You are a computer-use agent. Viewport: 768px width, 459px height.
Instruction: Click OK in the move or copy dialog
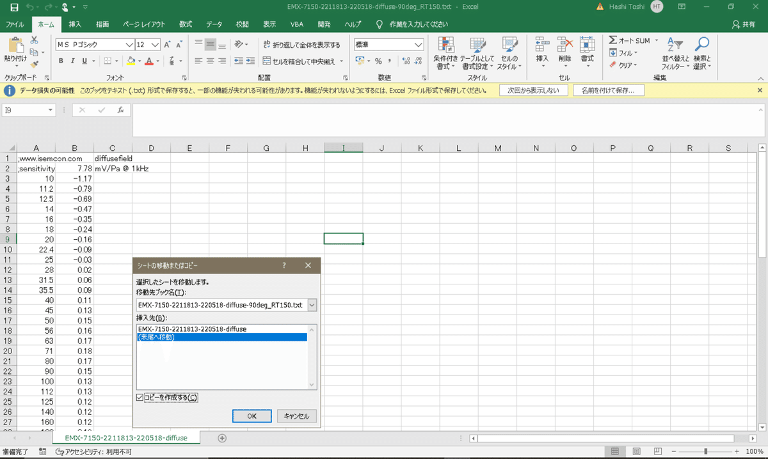point(252,416)
